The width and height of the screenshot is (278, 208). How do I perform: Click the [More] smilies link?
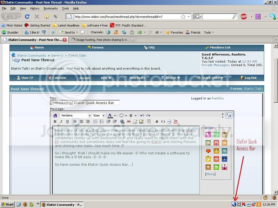[x=210, y=174]
